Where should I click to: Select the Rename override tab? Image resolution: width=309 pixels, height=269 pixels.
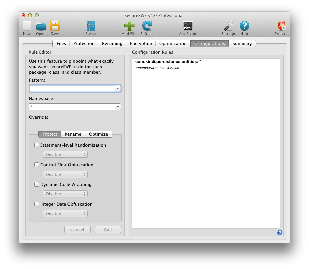(73, 134)
